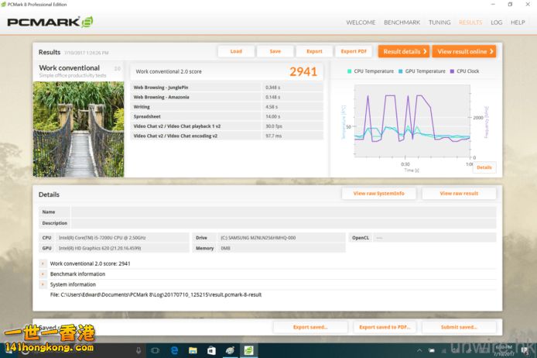The image size is (537, 358).
Task: Click the Save result button
Action: pos(275,51)
